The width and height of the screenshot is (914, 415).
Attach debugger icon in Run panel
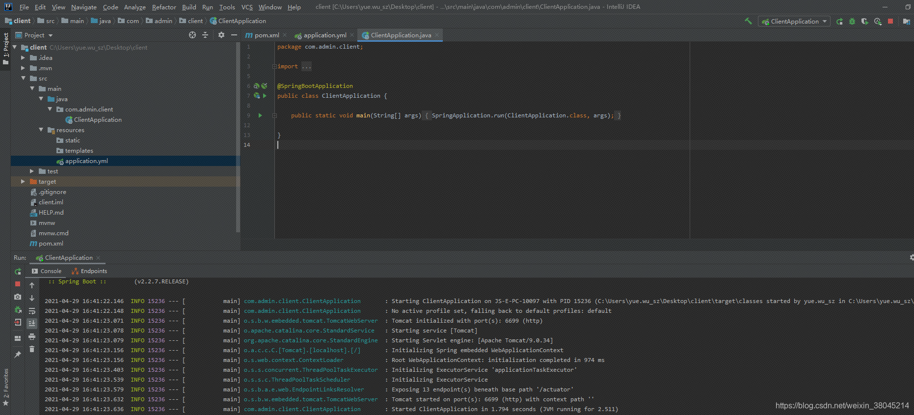click(18, 309)
